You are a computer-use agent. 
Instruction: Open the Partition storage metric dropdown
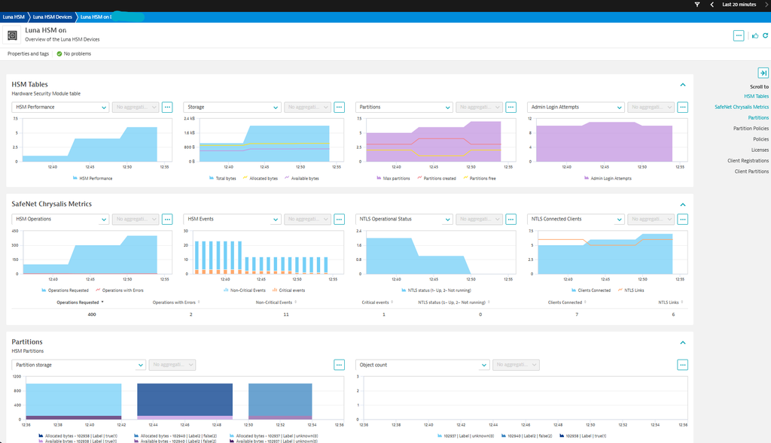tap(78, 364)
